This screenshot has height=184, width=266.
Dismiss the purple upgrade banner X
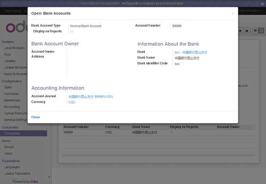pos(262,4)
